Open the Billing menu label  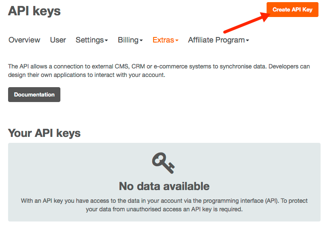click(x=128, y=40)
